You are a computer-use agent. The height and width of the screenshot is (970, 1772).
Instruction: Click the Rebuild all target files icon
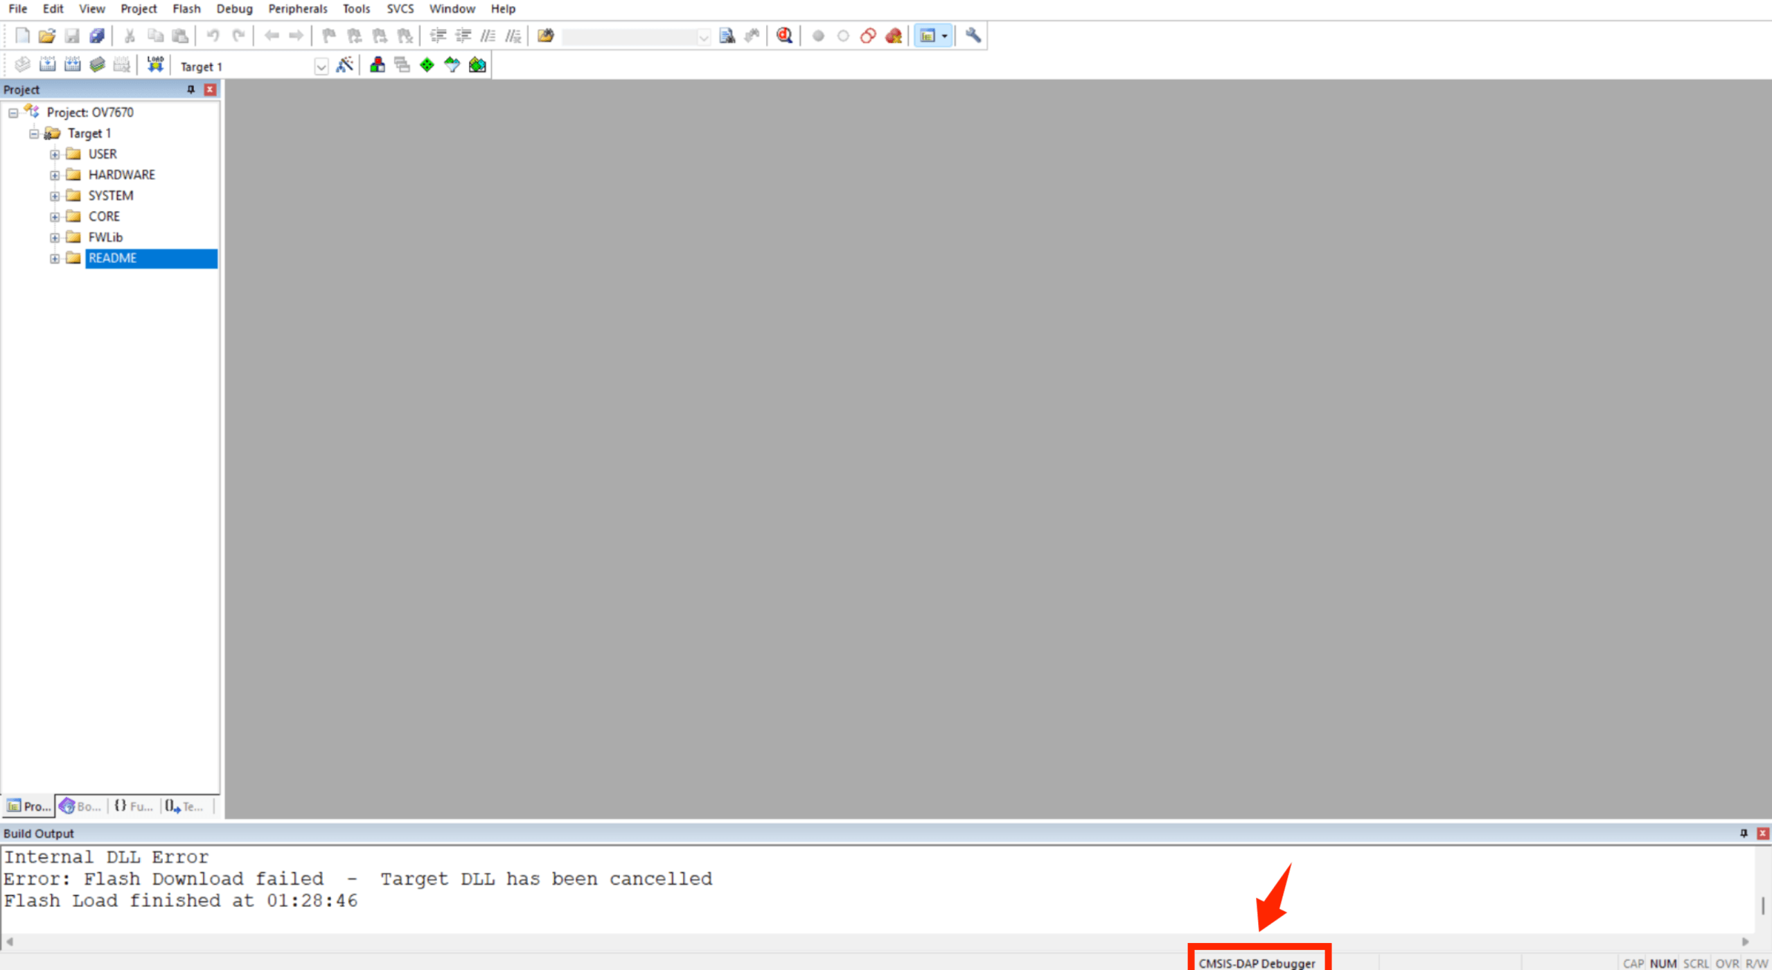(72, 64)
